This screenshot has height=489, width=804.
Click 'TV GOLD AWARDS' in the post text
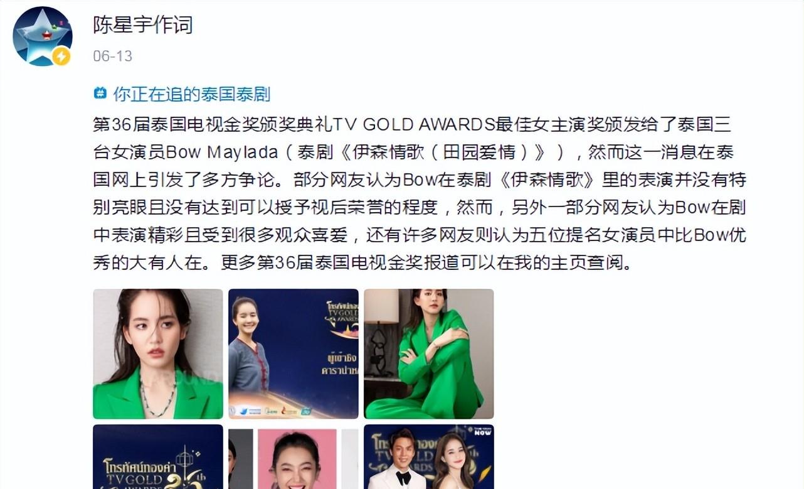(413, 124)
